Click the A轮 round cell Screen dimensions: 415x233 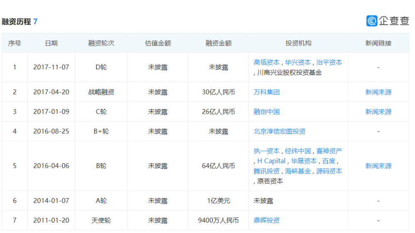point(101,201)
